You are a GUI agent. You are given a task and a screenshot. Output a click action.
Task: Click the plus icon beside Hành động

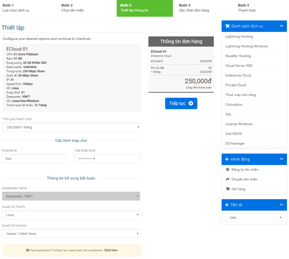(227, 159)
